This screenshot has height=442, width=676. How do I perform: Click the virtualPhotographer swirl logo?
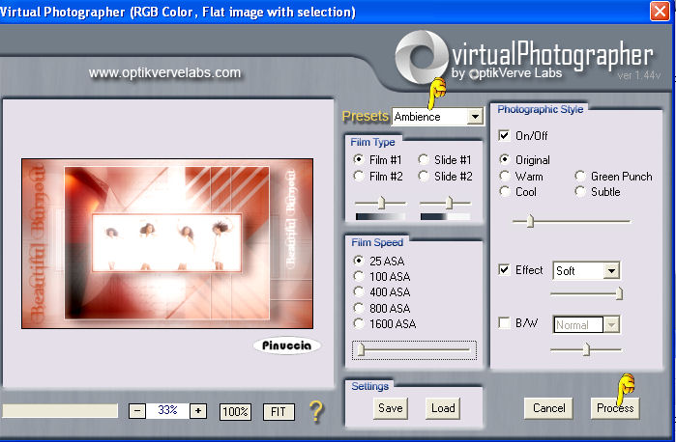(422, 56)
